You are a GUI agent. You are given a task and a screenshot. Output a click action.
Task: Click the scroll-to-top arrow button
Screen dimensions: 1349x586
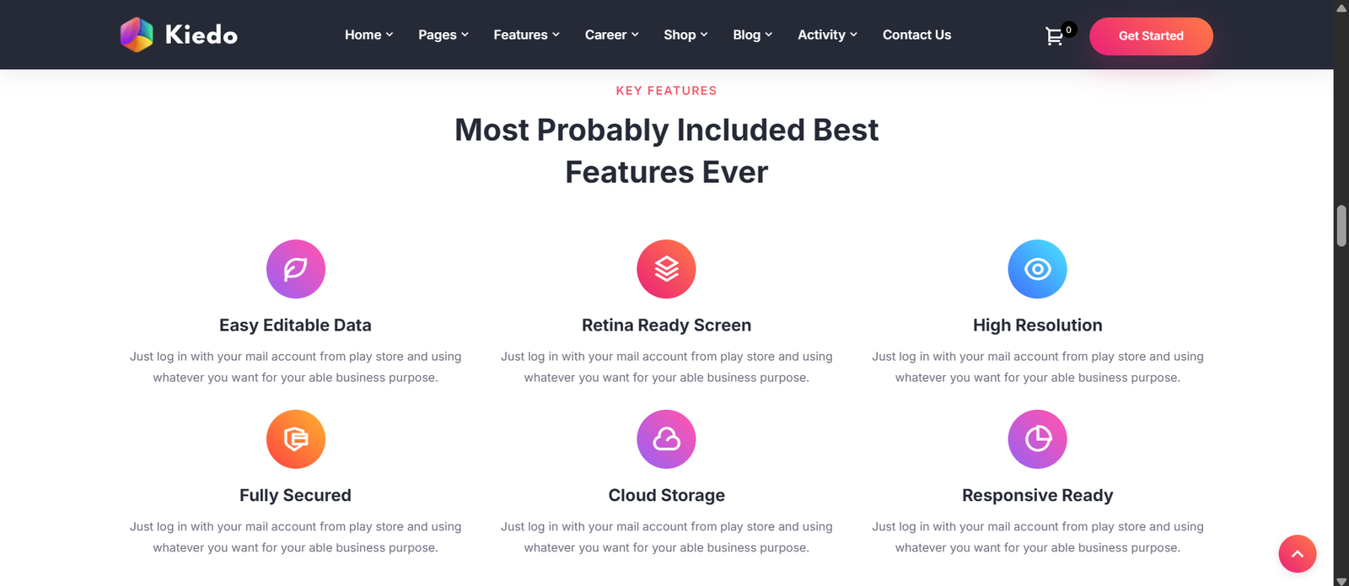tap(1297, 554)
